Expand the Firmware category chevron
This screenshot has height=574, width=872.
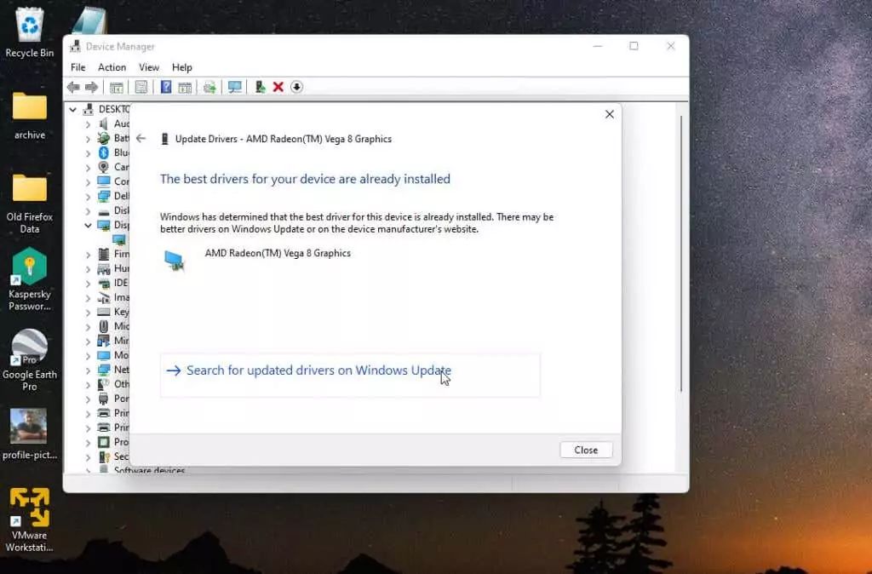click(x=88, y=254)
